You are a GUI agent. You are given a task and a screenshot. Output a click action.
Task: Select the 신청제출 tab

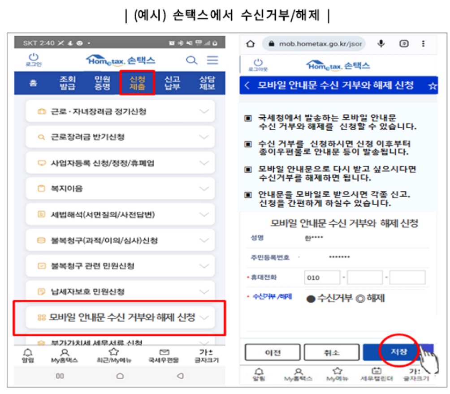click(137, 83)
